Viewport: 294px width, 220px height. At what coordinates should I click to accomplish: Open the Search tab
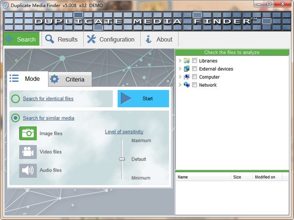pyautogui.click(x=22, y=39)
